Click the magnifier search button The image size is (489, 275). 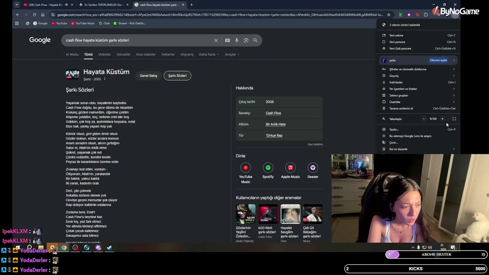(255, 40)
